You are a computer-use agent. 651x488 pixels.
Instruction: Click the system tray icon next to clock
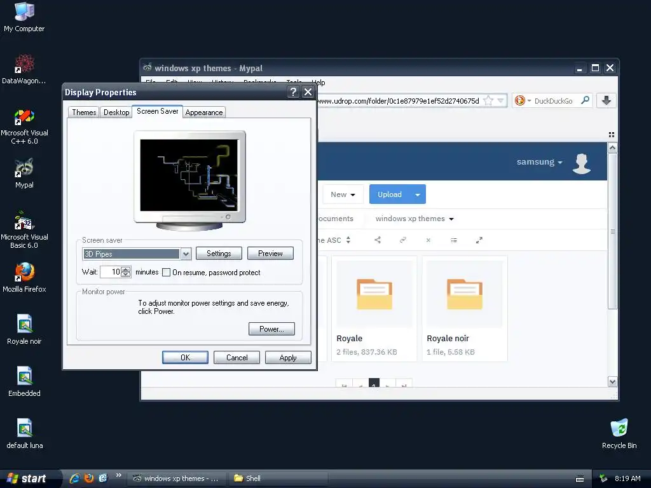pos(603,478)
